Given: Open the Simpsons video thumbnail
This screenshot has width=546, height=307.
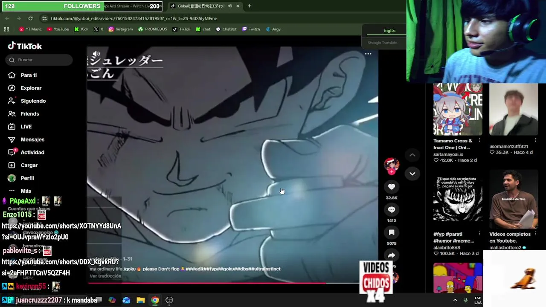Looking at the screenshot, I should tap(458, 278).
